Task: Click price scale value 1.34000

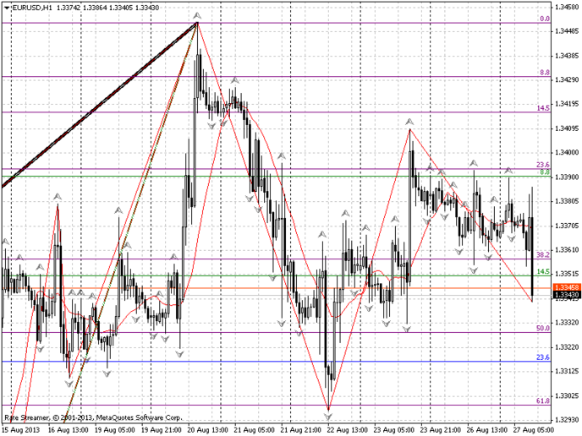Action: click(x=567, y=152)
